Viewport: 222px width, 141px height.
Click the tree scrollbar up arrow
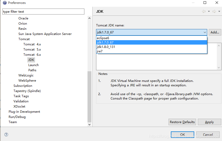coord(89,18)
